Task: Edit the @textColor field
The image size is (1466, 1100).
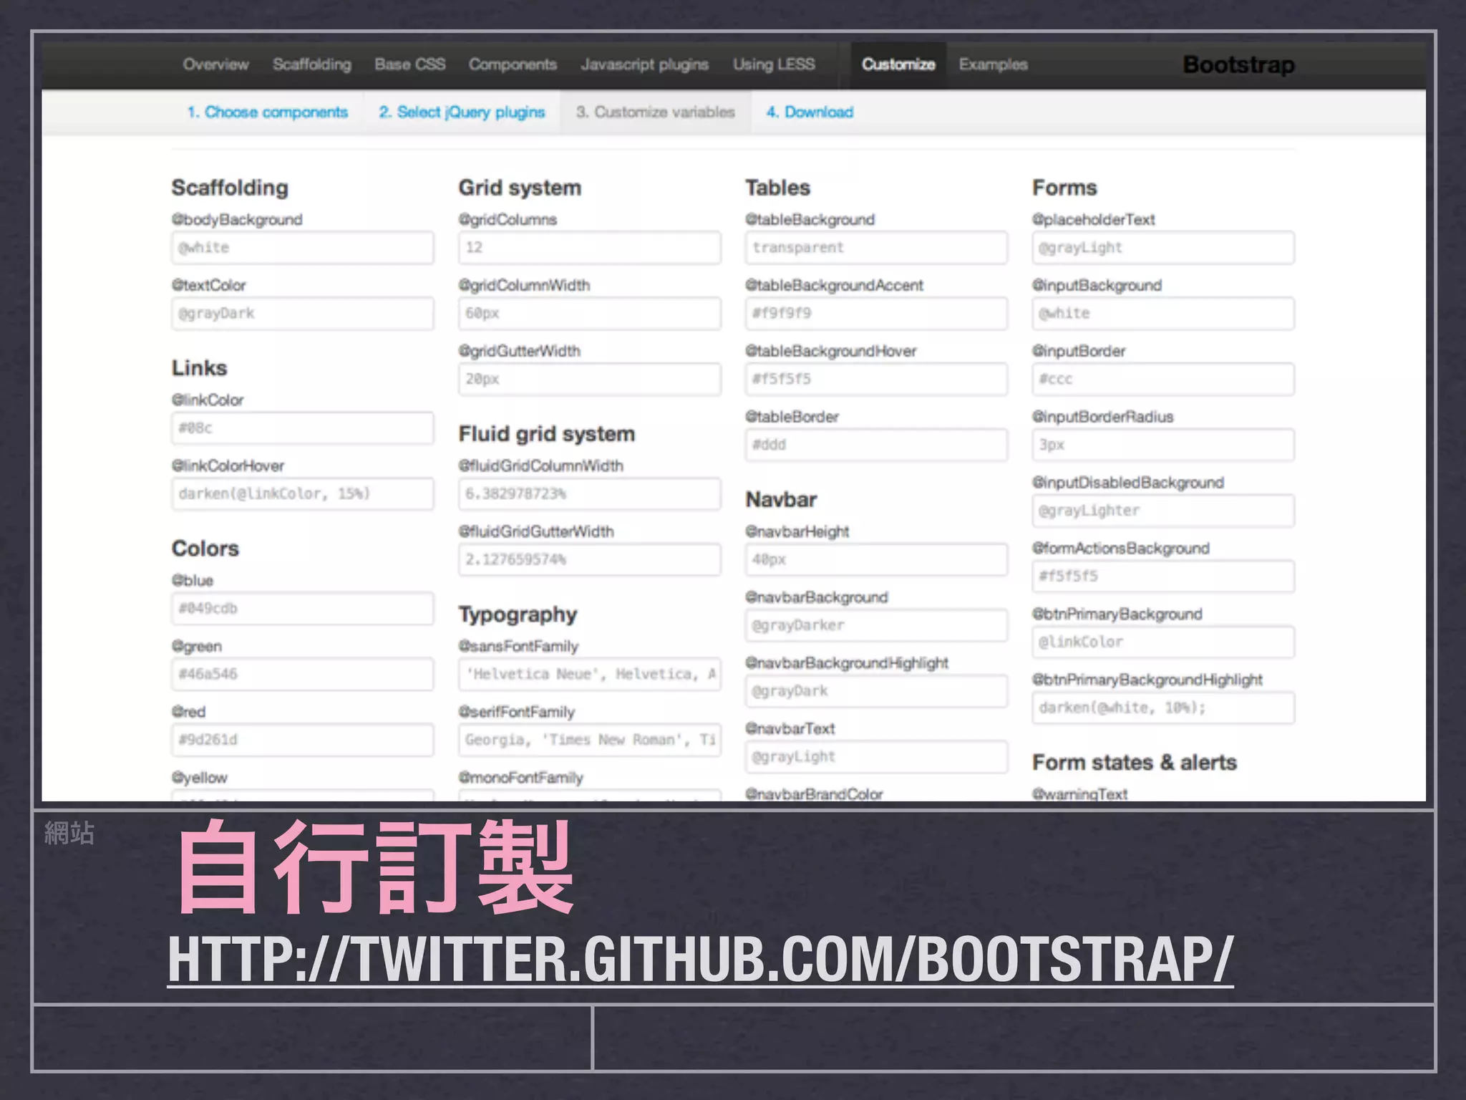Action: coord(303,314)
